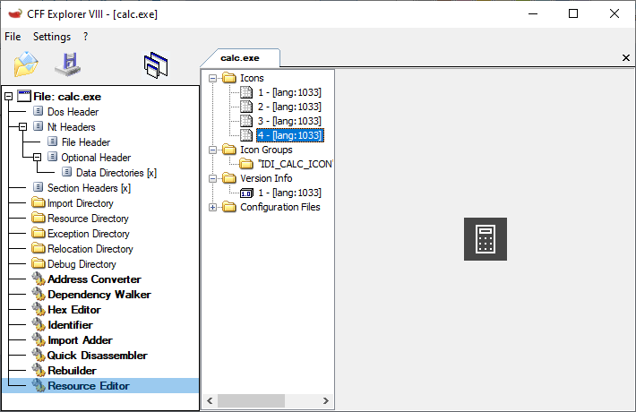Select the calc.exe document tab
The width and height of the screenshot is (636, 412).
click(240, 58)
